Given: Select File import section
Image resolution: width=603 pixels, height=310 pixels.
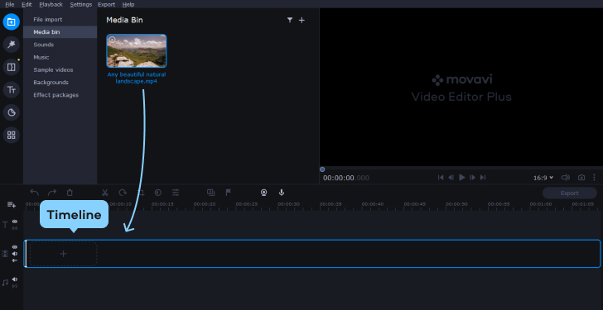Looking at the screenshot, I should coord(60,20).
